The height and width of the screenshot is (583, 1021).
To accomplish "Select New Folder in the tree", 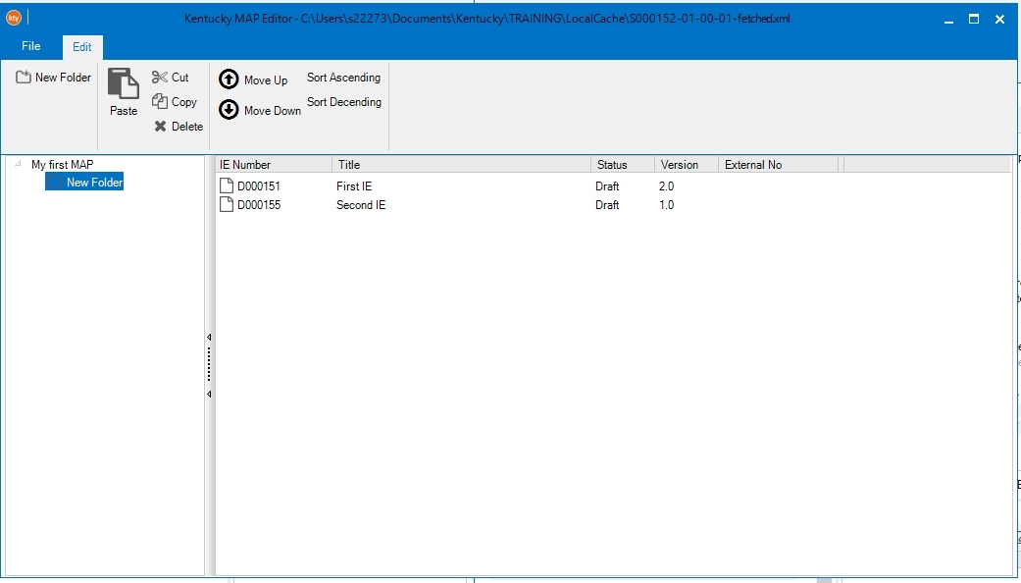I will 94,183.
